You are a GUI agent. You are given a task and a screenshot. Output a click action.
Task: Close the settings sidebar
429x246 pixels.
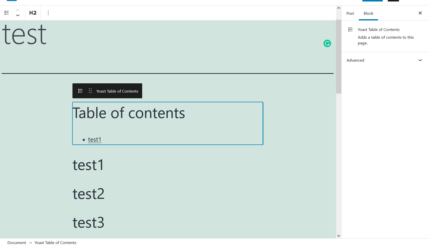click(x=420, y=13)
